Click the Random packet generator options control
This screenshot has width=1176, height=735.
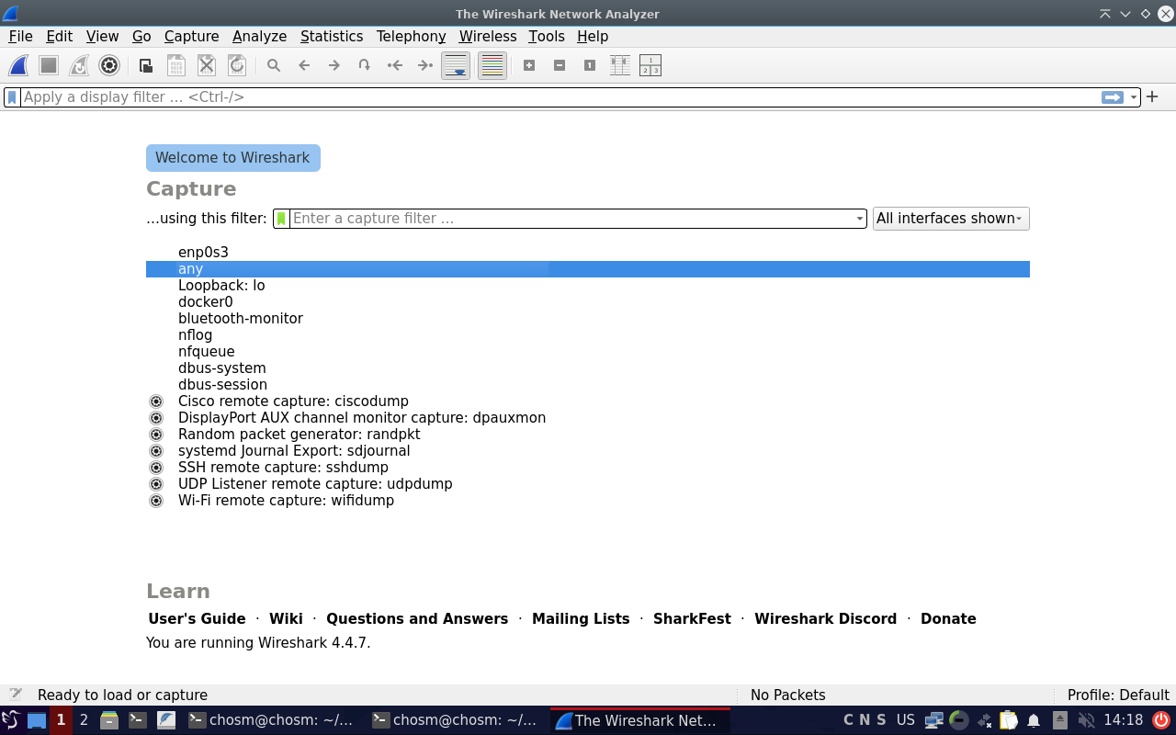coord(155,434)
